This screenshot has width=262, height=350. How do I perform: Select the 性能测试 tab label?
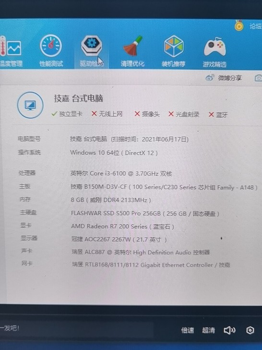tap(51, 63)
